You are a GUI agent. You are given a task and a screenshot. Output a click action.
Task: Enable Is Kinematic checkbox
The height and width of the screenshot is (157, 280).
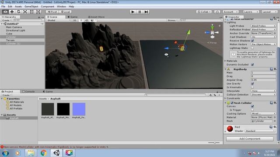(x=252, y=87)
